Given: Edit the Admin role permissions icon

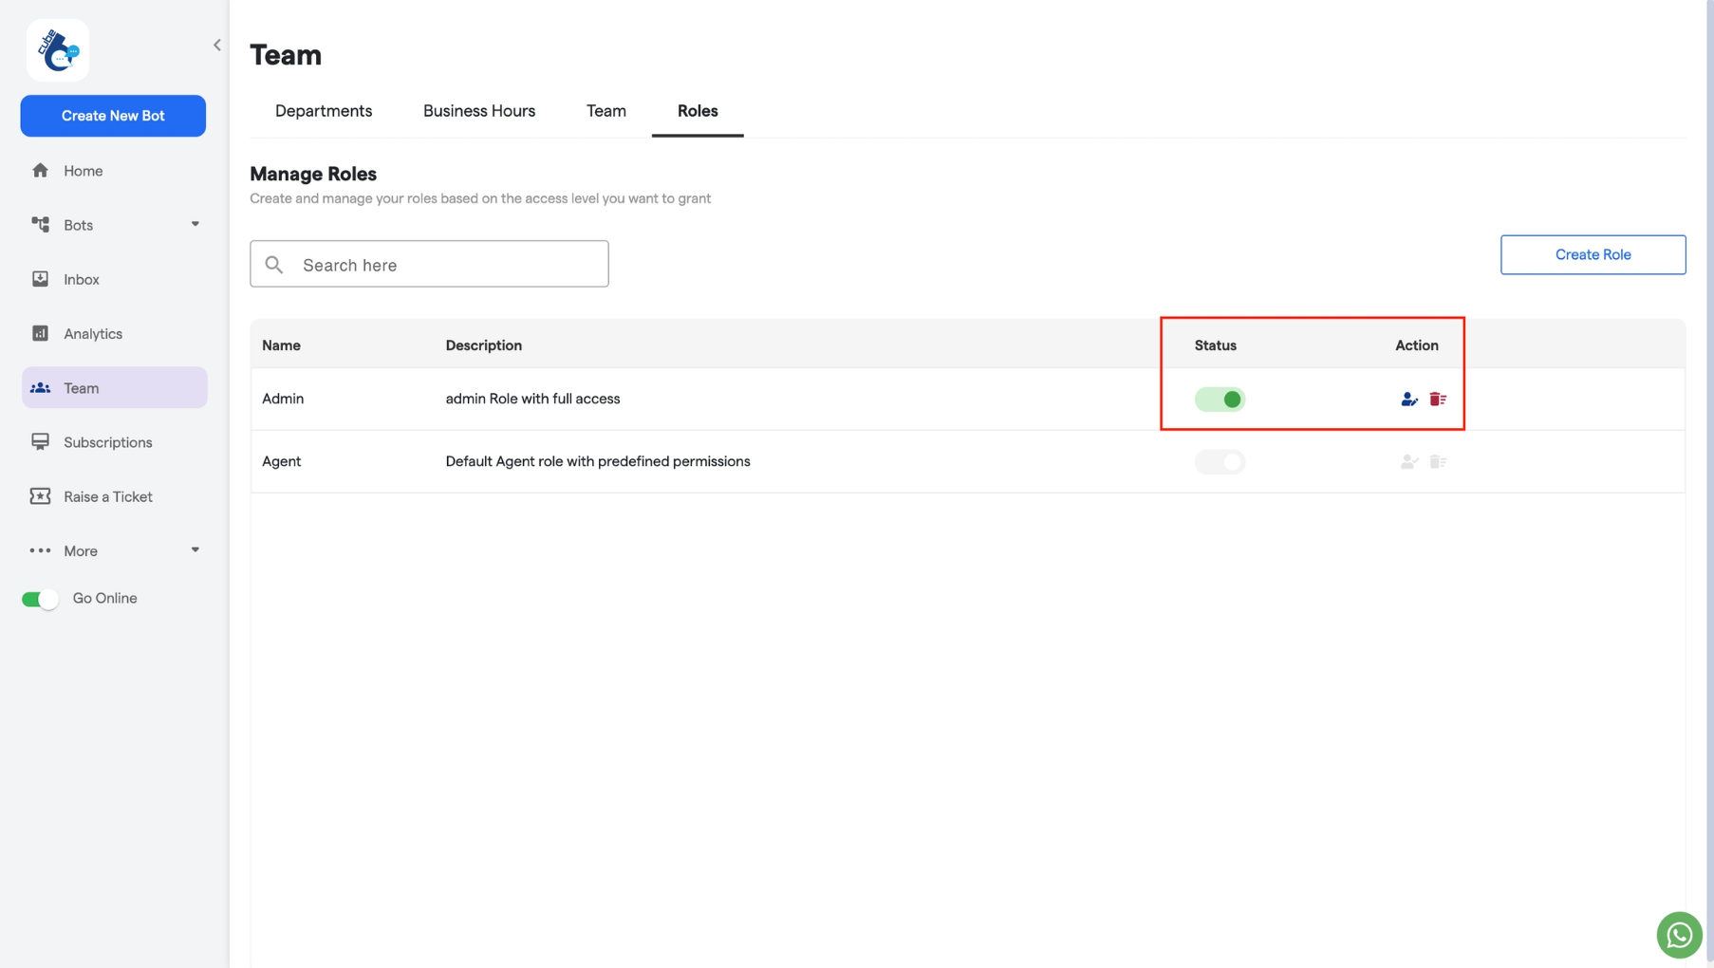Looking at the screenshot, I should (1409, 400).
